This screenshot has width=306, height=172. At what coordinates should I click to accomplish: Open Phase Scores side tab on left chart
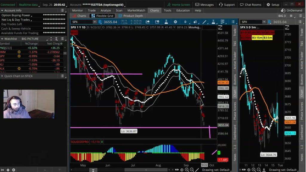[235, 111]
